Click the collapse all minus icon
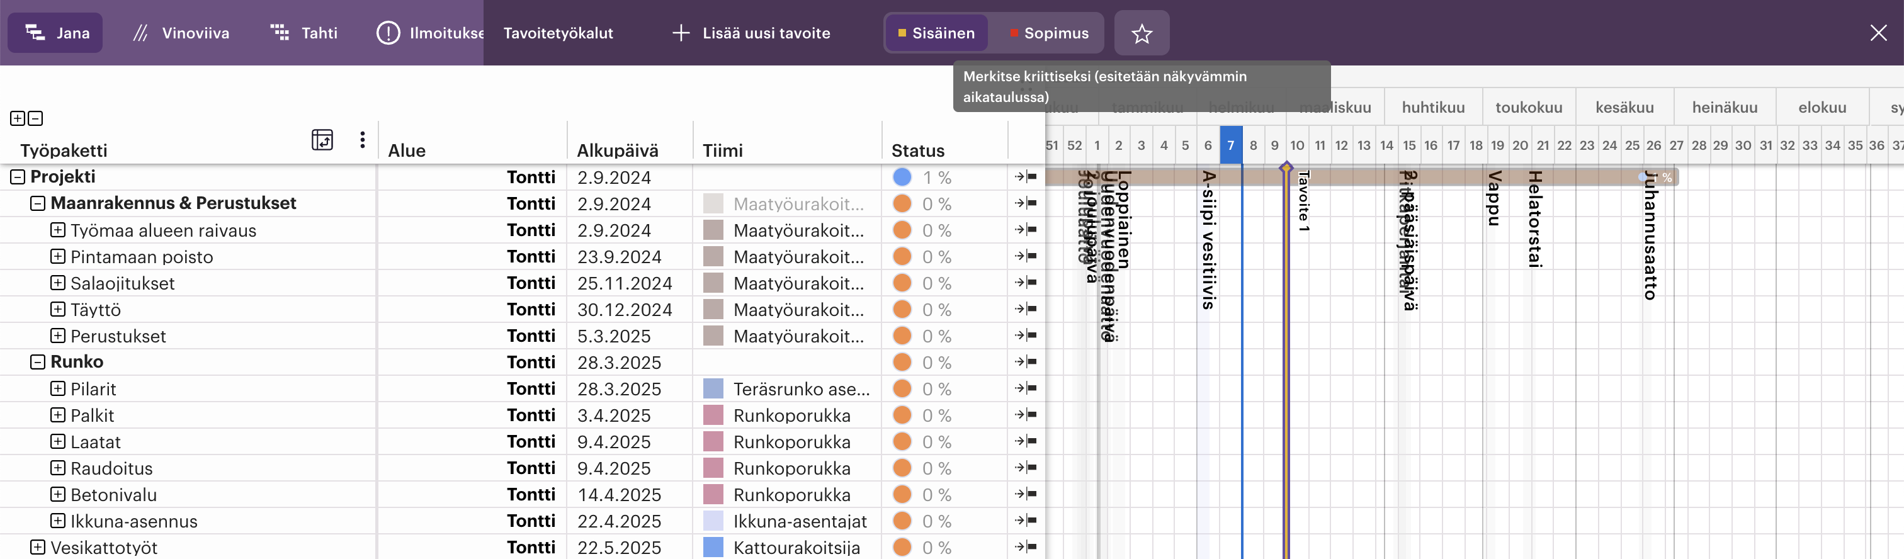This screenshot has height=559, width=1904. 35,118
